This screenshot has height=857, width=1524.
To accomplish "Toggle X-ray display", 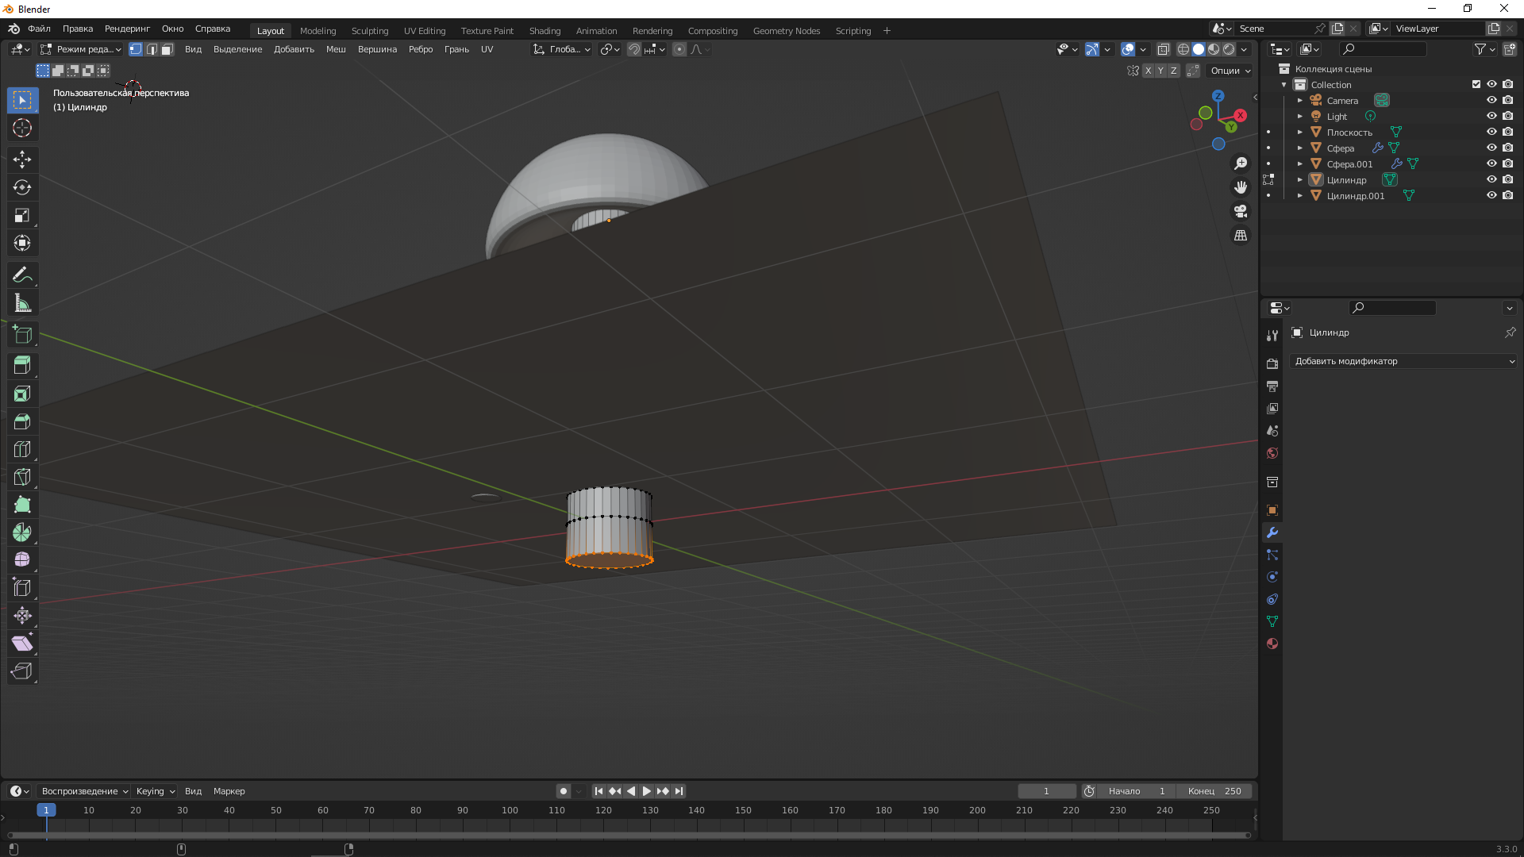I will coord(1164,49).
